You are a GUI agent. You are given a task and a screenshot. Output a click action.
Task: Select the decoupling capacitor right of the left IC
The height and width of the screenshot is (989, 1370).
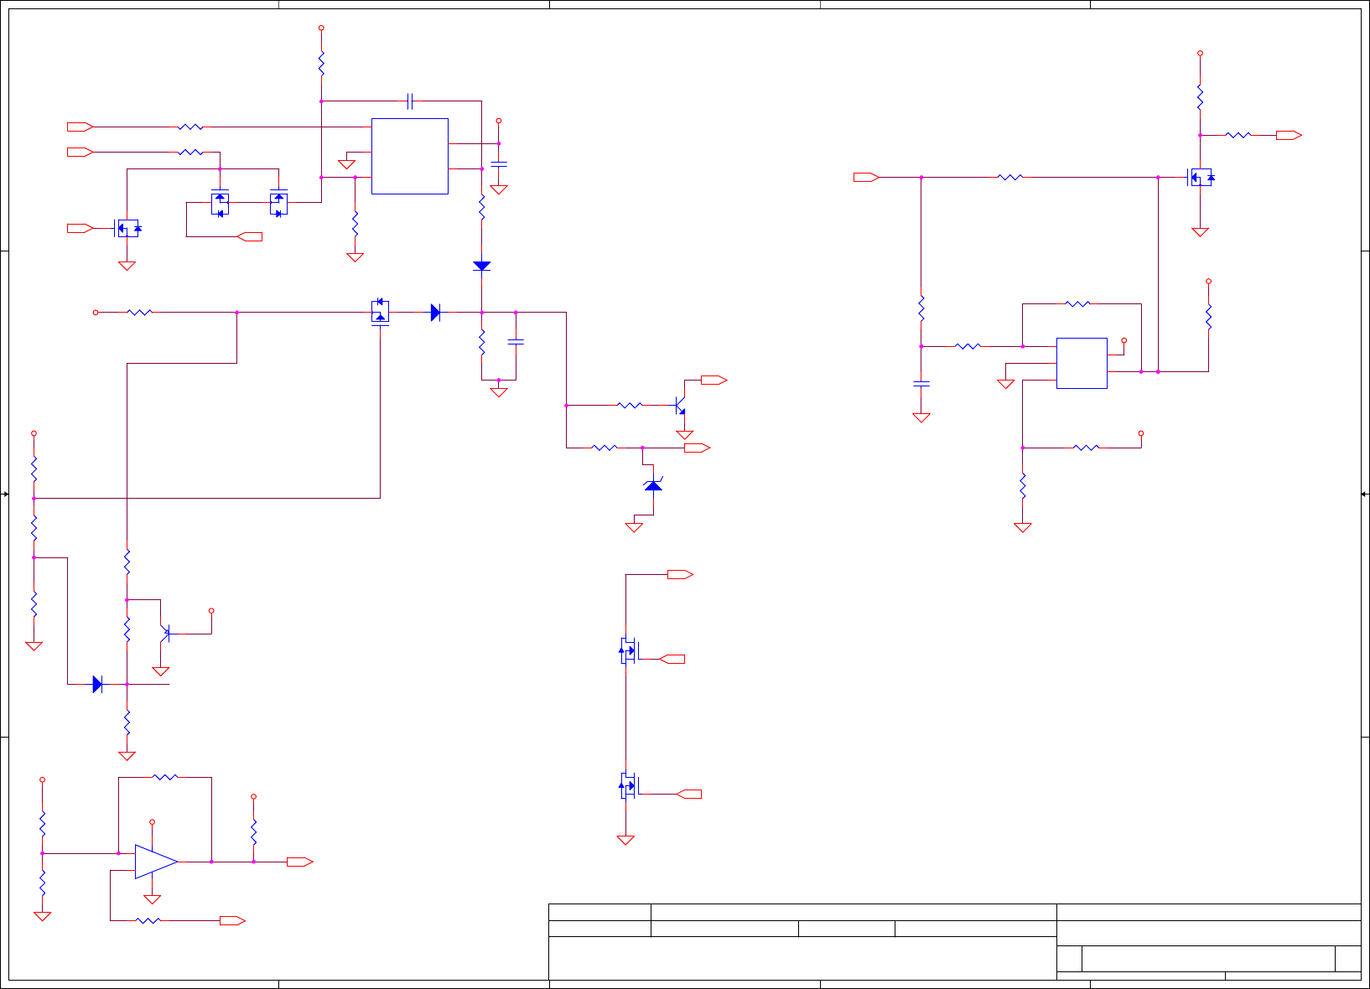pos(499,164)
